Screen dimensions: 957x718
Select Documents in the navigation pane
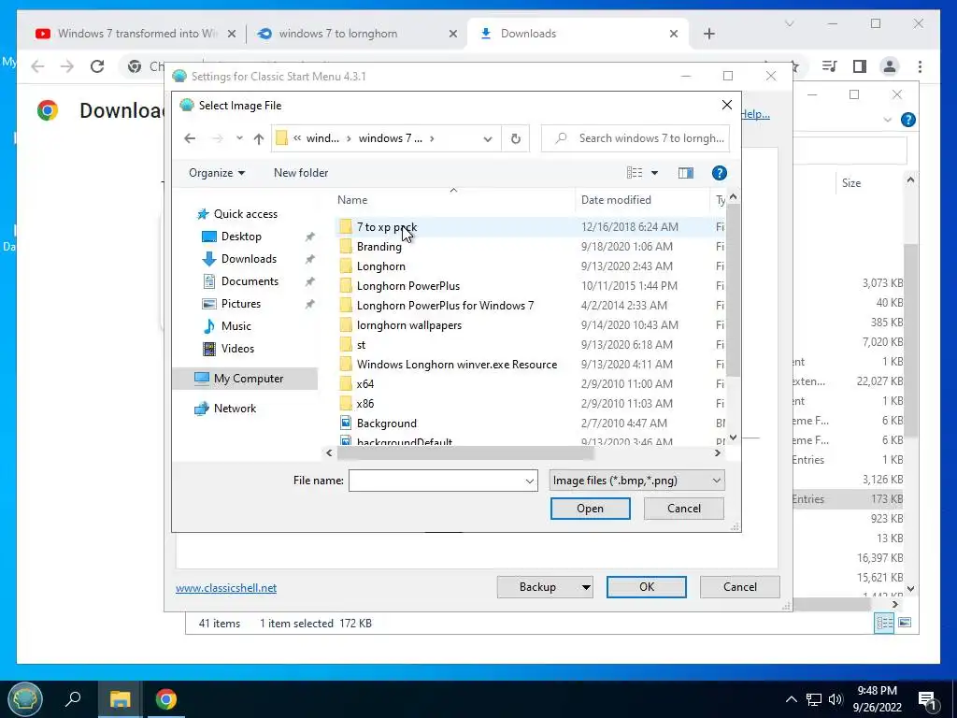tap(250, 281)
